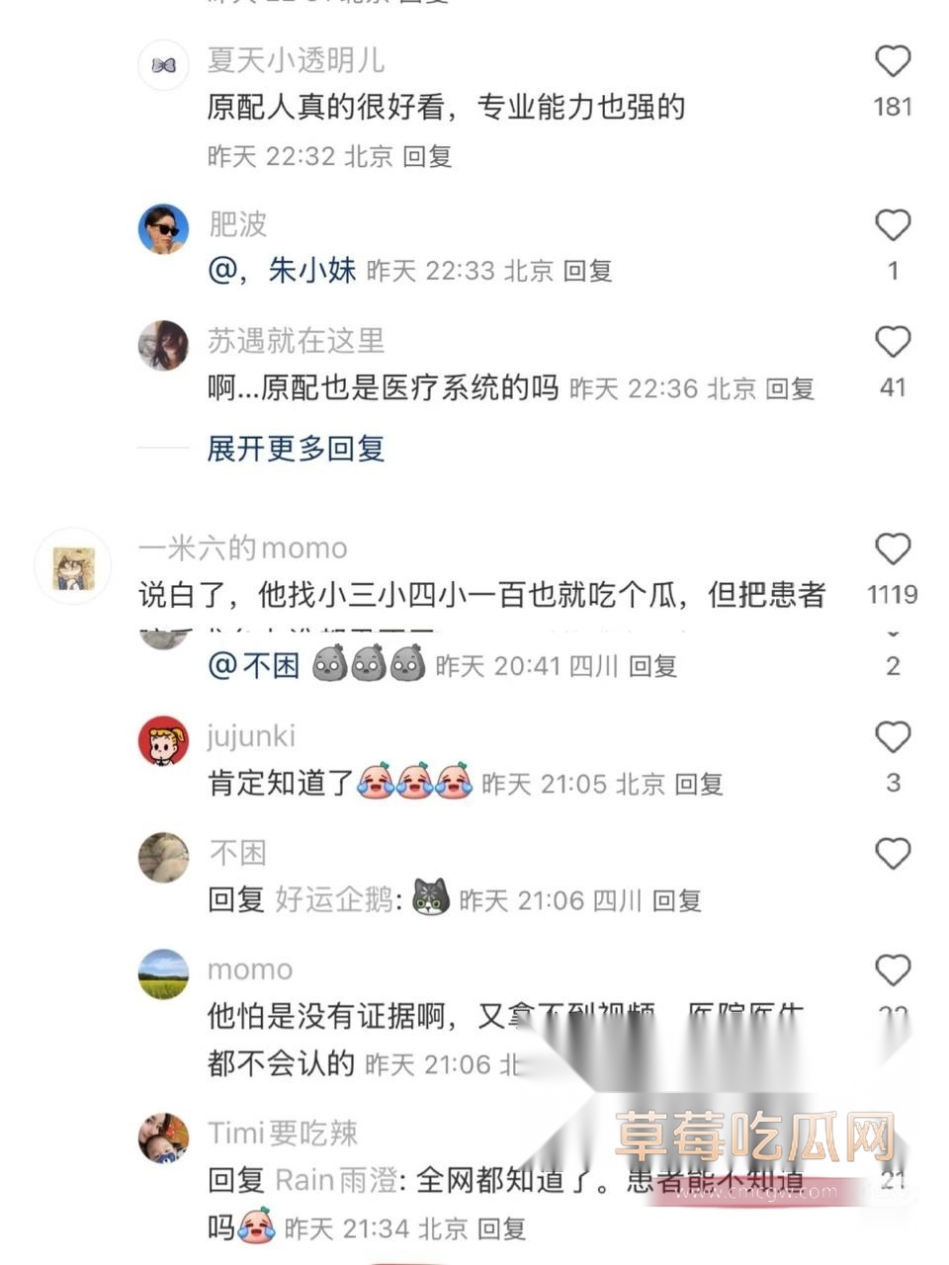949x1265 pixels.
Task: Open Timi要吃辣's profile avatar
Action: click(x=163, y=1138)
